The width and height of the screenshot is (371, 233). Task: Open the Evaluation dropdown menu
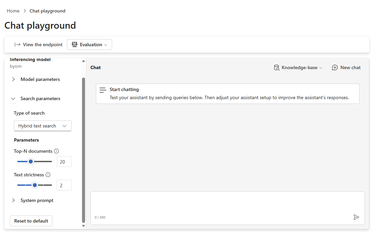(89, 45)
